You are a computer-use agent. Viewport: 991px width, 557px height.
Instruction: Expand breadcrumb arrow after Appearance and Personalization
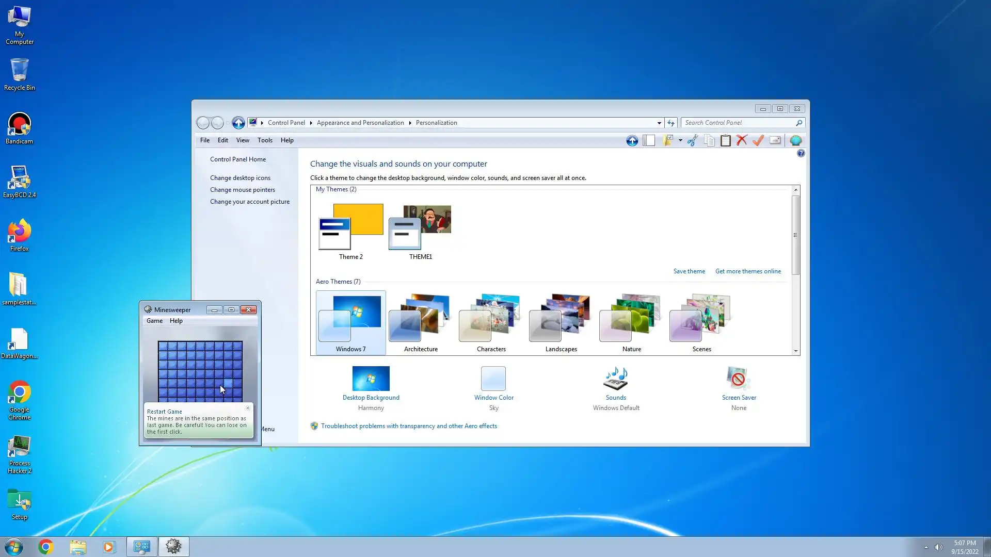tap(410, 123)
